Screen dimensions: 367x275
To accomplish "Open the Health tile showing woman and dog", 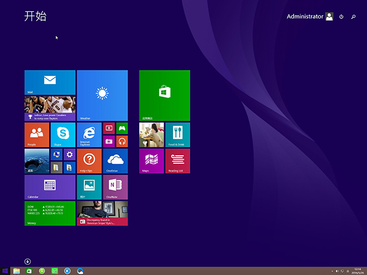I will tap(151, 135).
